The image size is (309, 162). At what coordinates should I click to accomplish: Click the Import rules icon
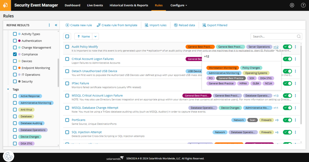146,25
